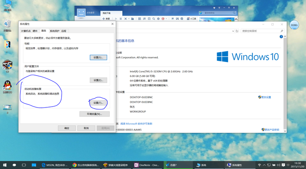The image size is (306, 169).
Task: Switch to the Chrome taskbar item
Action: tap(85, 165)
